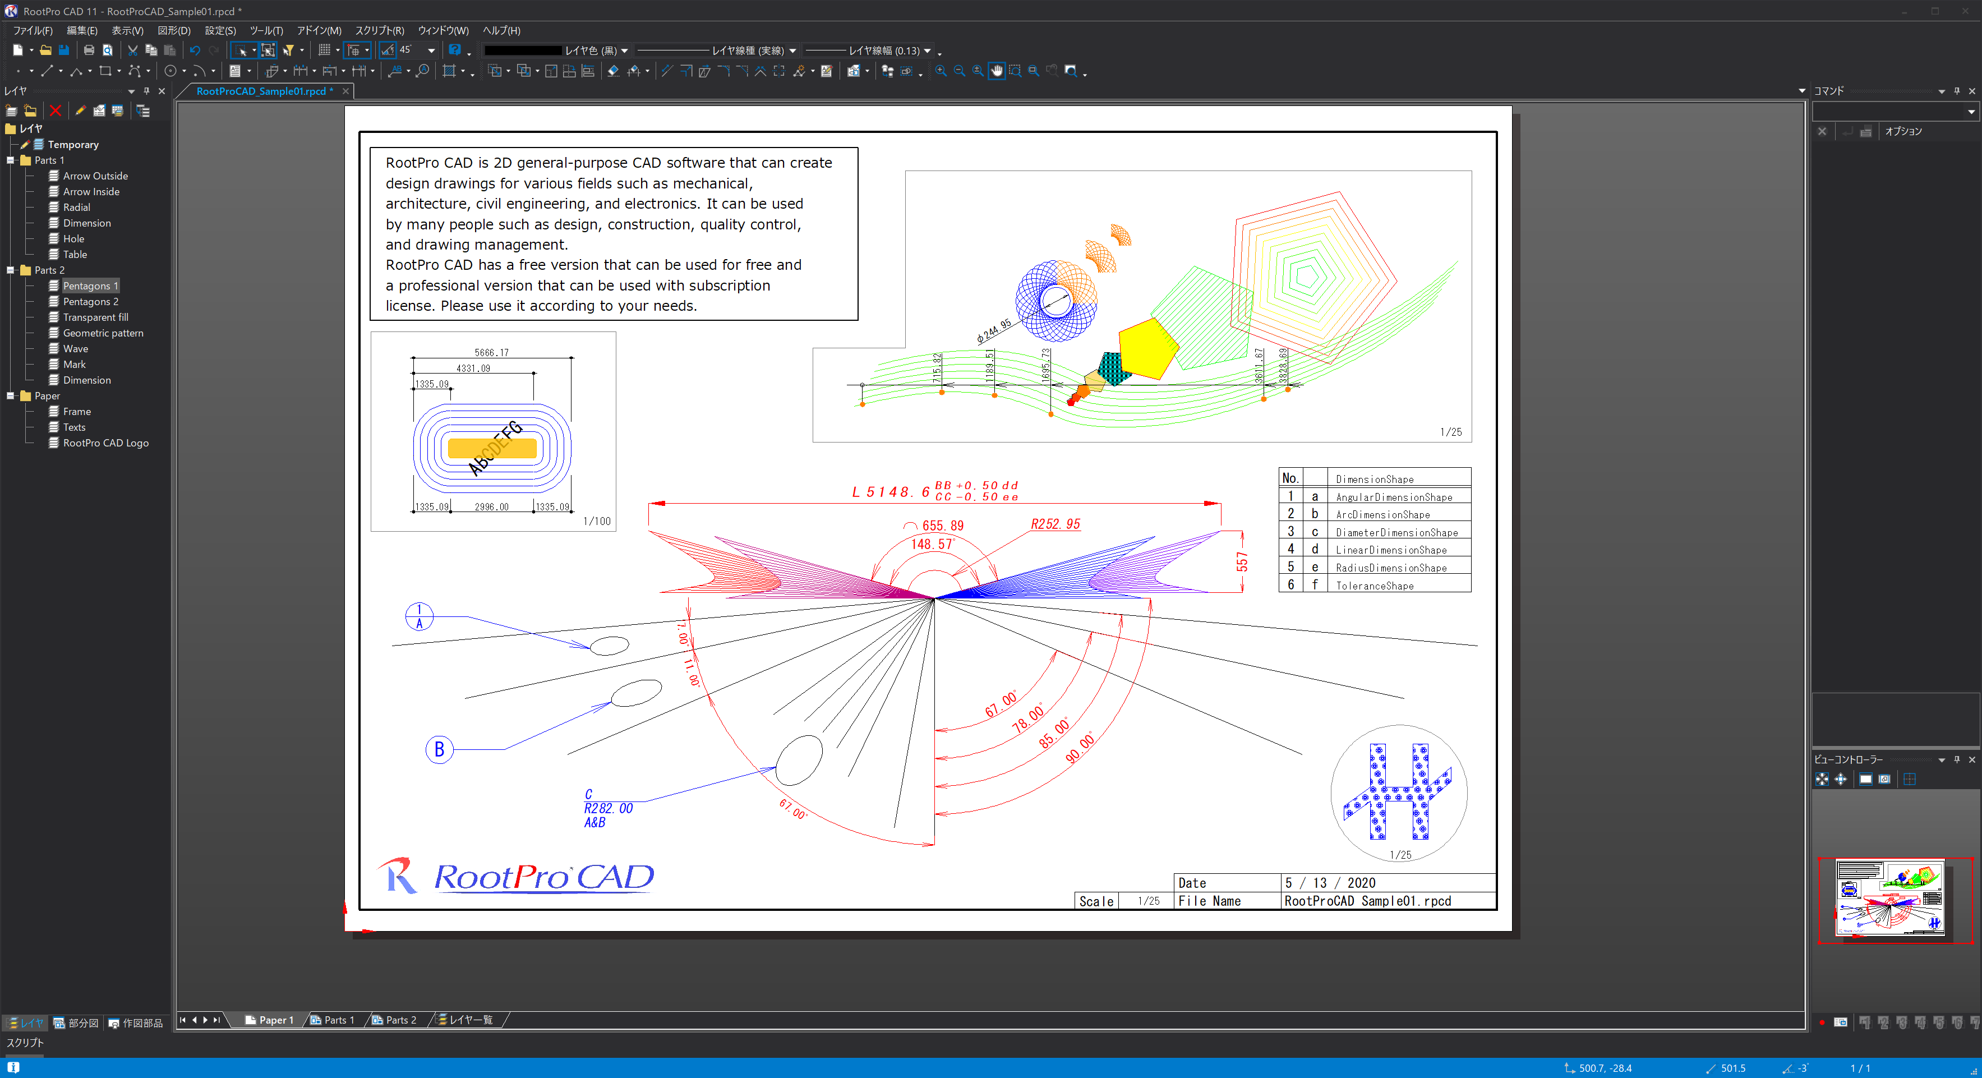The width and height of the screenshot is (1982, 1078).
Task: Switch to the Parts 2 tab
Action: click(395, 1020)
